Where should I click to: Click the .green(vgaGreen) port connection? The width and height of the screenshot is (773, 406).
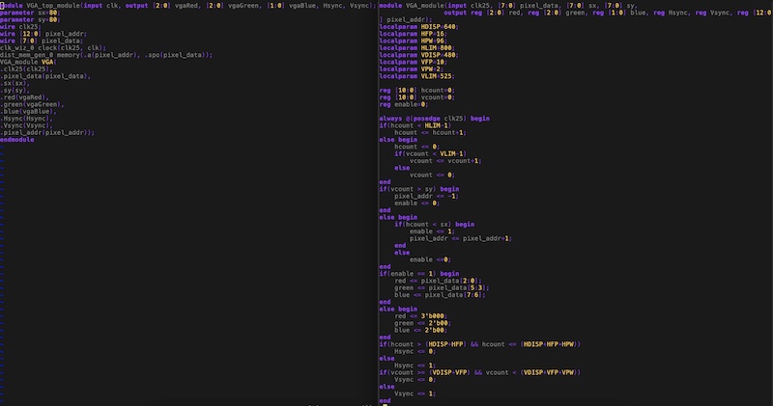pyautogui.click(x=35, y=105)
